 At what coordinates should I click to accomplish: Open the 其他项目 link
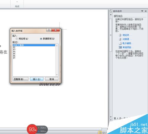(127, 47)
